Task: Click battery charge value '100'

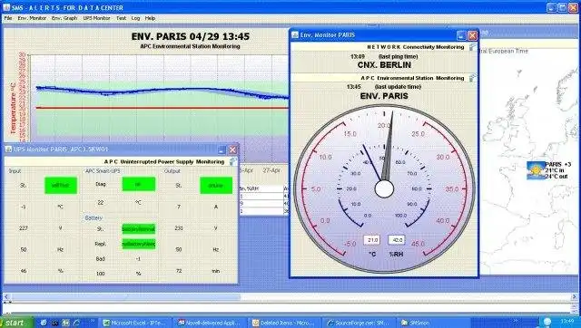Action: click(x=101, y=274)
